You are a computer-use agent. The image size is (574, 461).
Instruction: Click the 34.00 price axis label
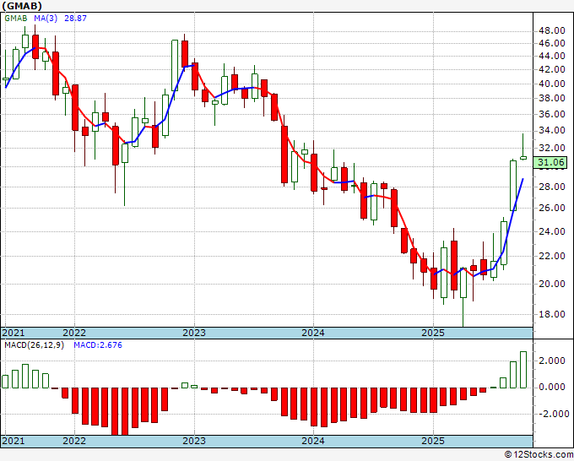(x=552, y=130)
